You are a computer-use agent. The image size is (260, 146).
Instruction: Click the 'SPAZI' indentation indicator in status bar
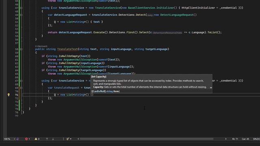point(256,139)
